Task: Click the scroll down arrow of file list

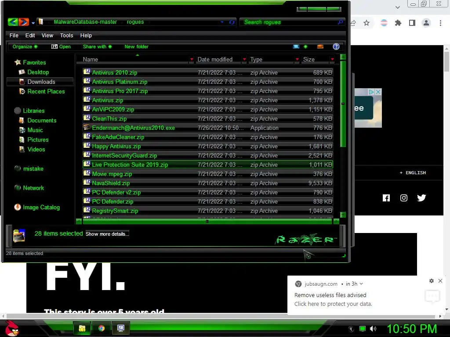Action: (343, 215)
